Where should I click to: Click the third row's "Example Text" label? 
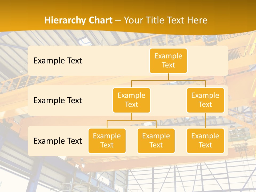(58, 141)
